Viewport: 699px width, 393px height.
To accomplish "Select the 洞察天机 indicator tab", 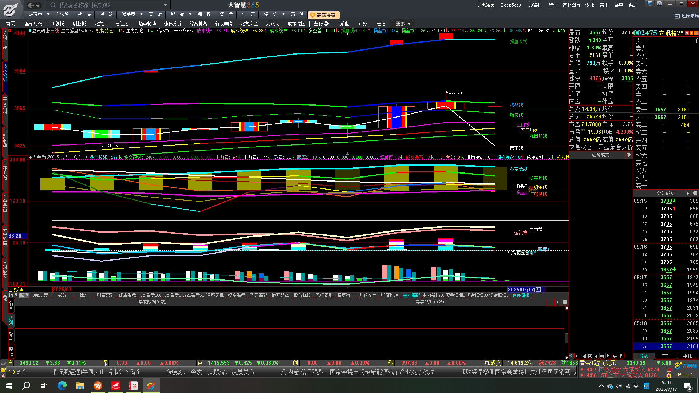I will (215, 295).
